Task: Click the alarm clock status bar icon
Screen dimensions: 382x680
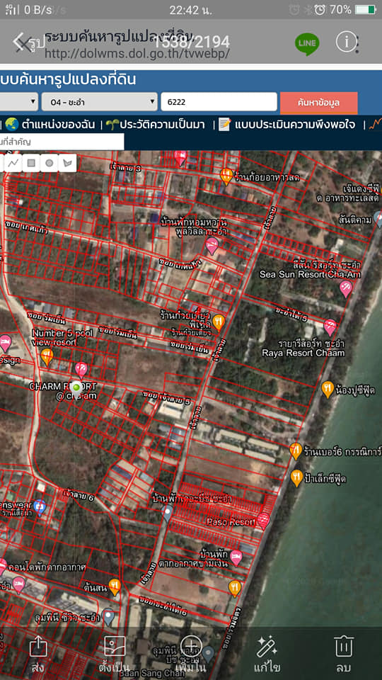Action: tap(320, 9)
